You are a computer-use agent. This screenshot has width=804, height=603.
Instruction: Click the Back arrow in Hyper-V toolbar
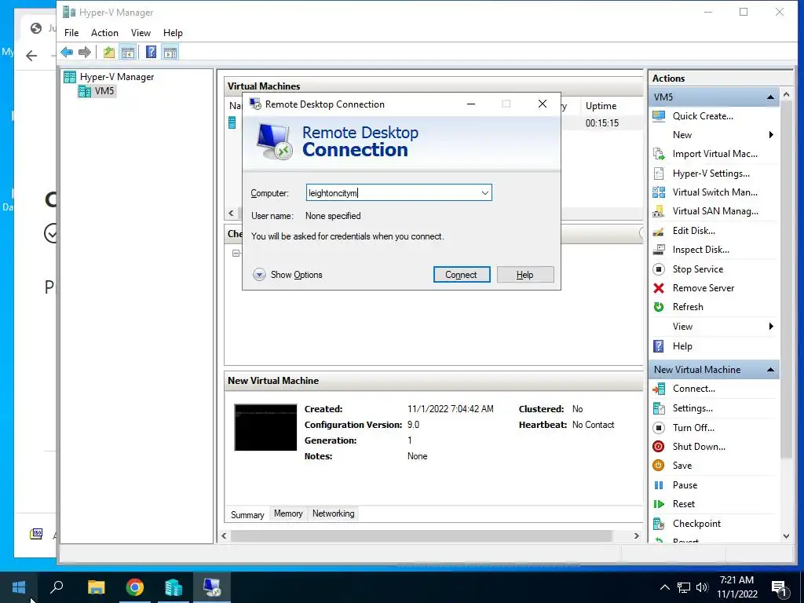[67, 53]
